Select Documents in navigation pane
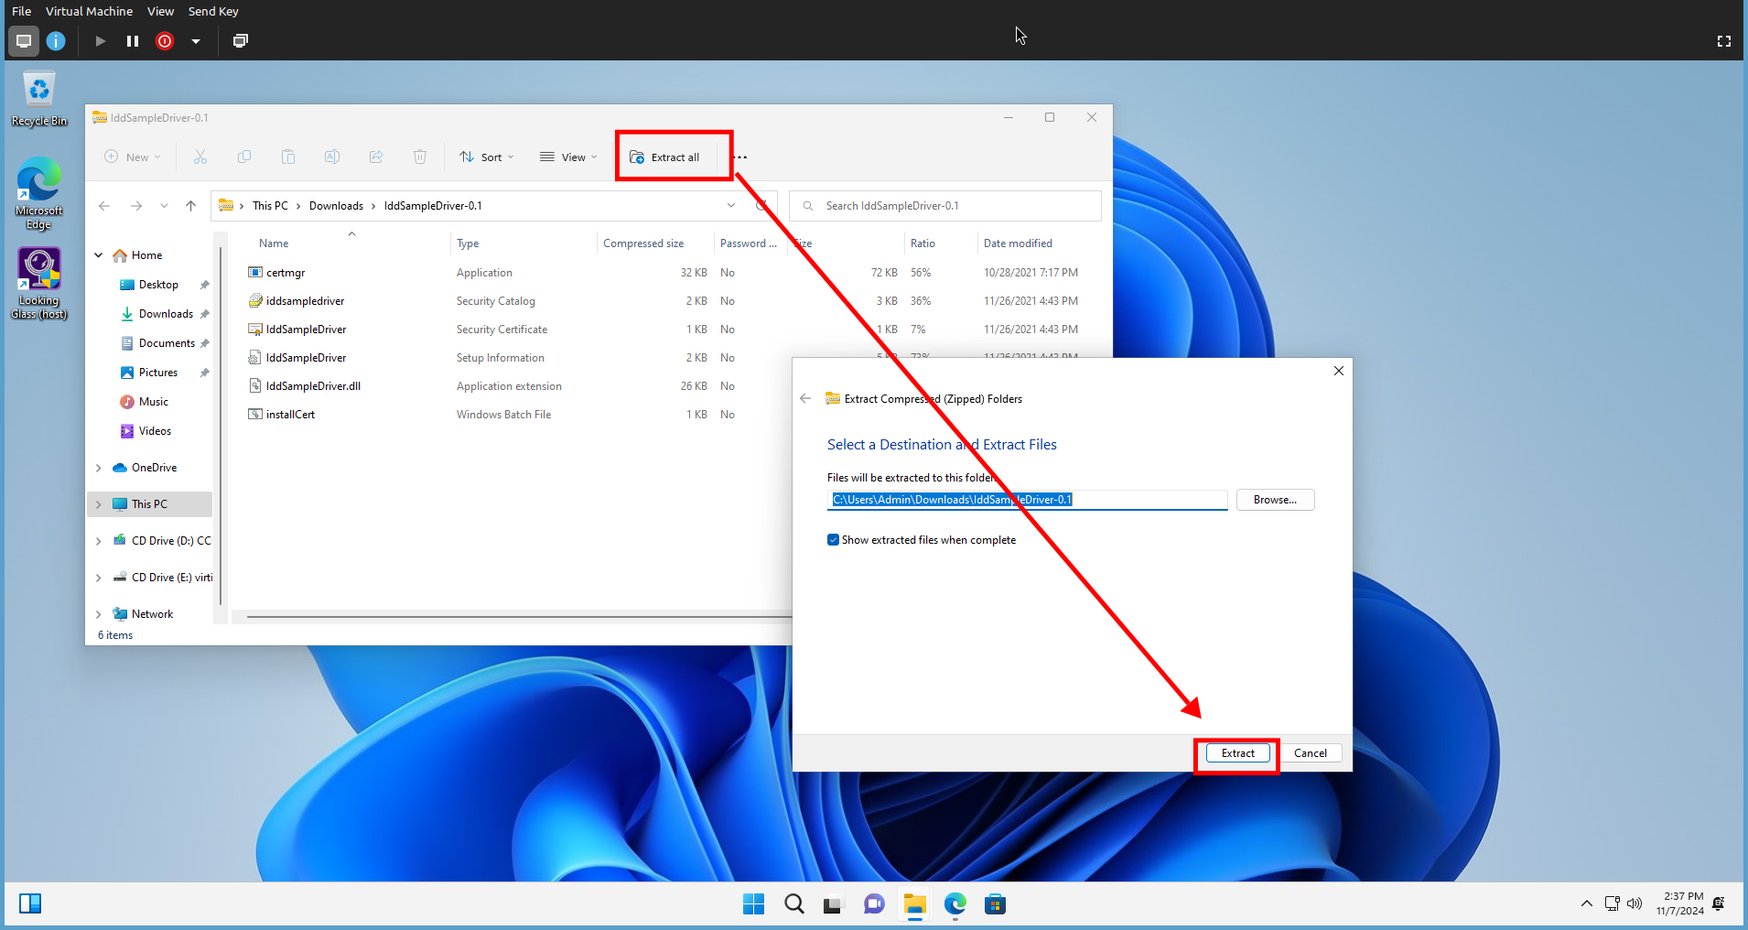The height and width of the screenshot is (930, 1748). coord(166,343)
